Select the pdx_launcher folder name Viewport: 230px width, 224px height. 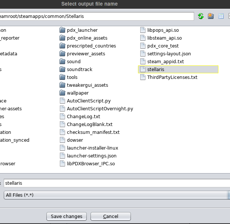[82, 30]
